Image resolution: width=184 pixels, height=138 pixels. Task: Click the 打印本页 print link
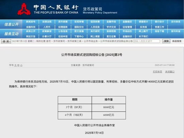coord(158,72)
